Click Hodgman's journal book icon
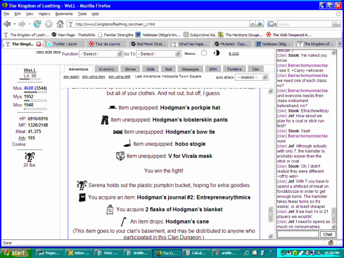This screenshot has width=344, height=258. point(82,197)
